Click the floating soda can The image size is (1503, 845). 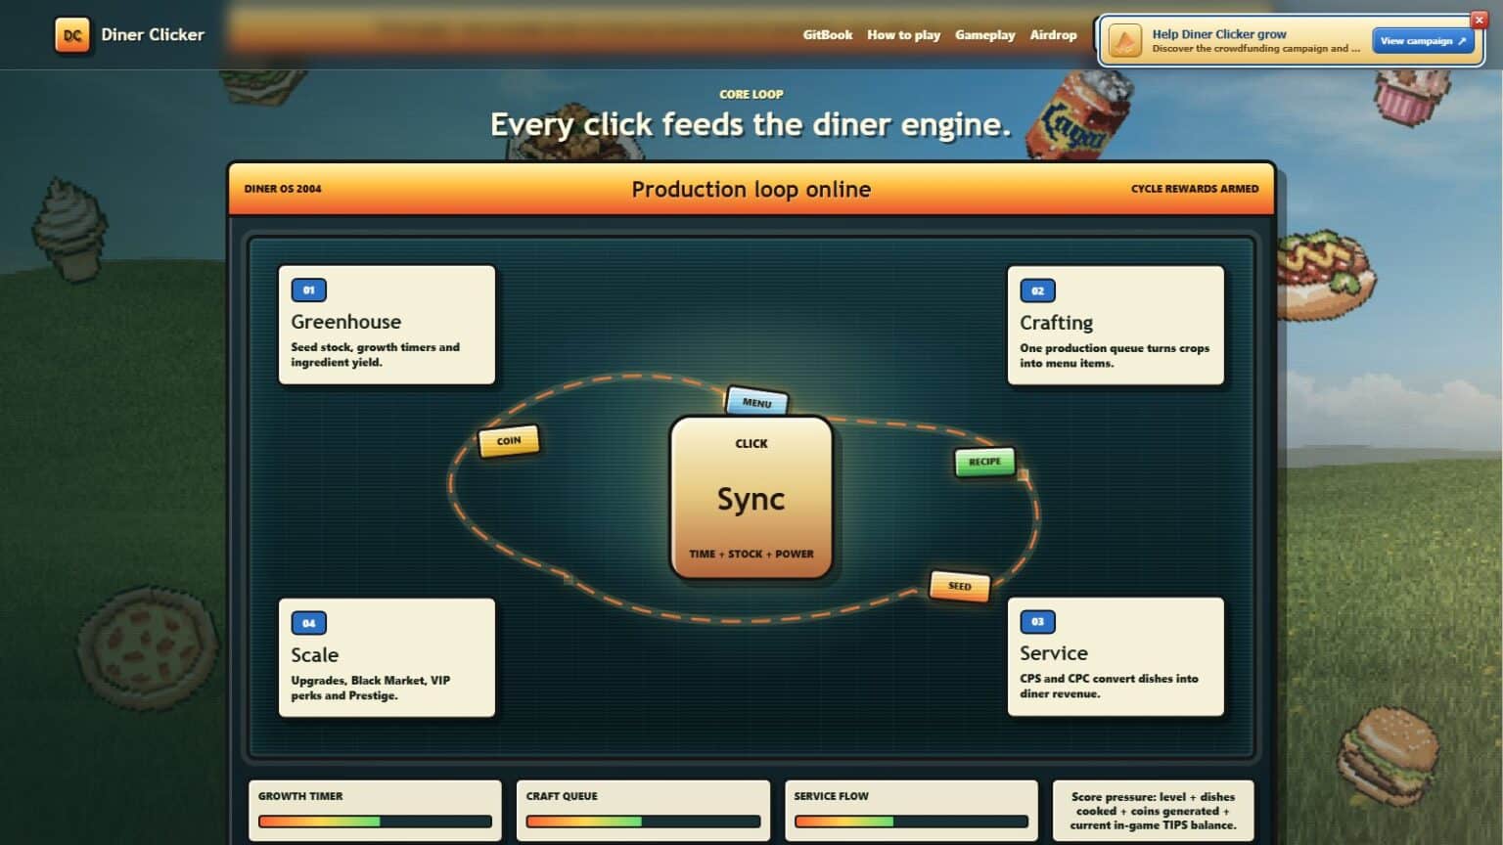pos(1078,115)
